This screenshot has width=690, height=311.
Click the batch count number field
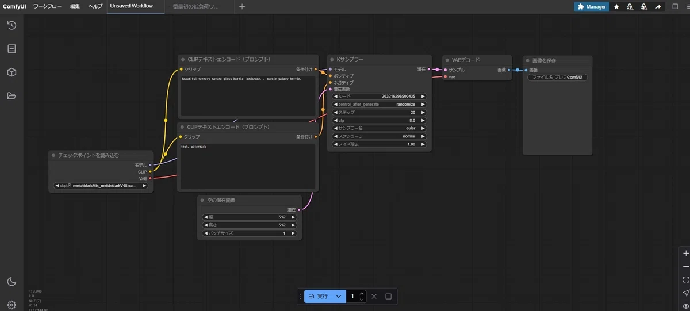click(x=352, y=297)
